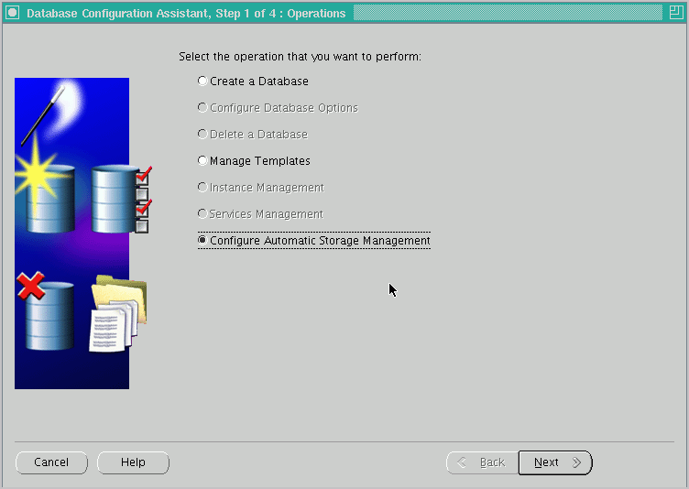Open Help for this wizard step
This screenshot has height=489, width=689.
[133, 462]
